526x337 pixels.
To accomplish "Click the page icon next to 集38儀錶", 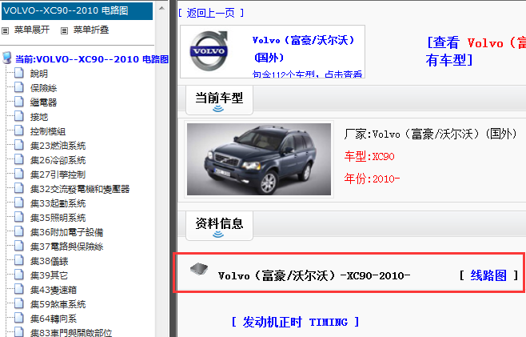I will [19, 261].
